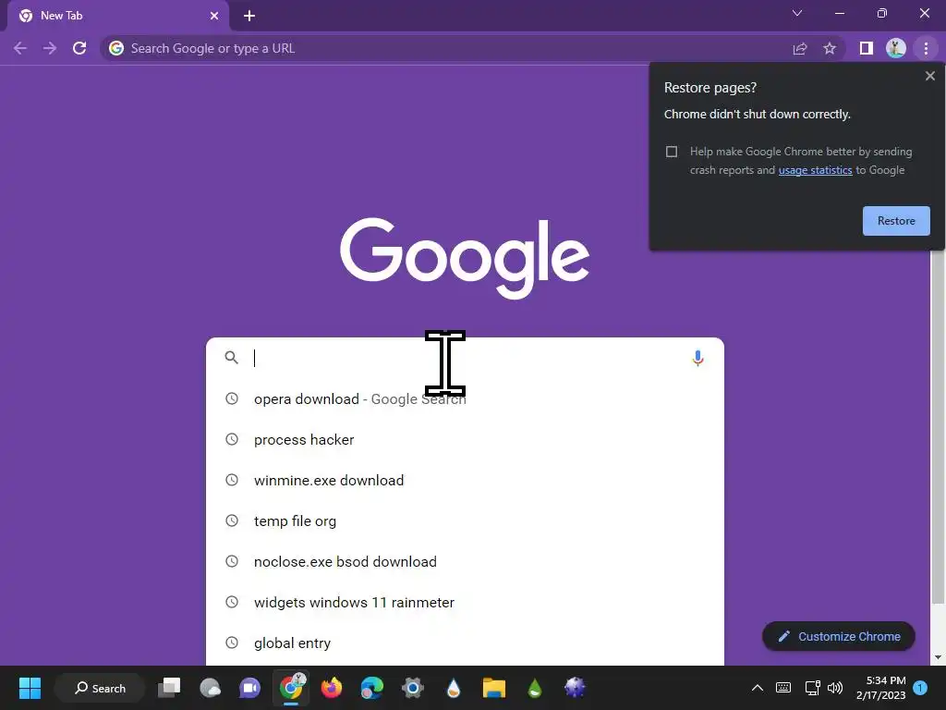Close the New Tab tab
The image size is (946, 710).
[214, 16]
